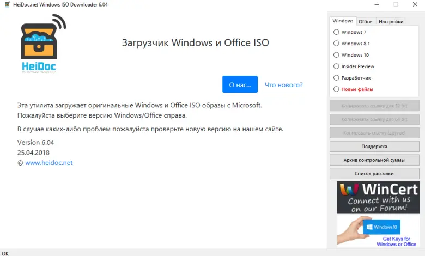Switch to the Office tab
Image resolution: width=425 pixels, height=256 pixels.
(365, 22)
